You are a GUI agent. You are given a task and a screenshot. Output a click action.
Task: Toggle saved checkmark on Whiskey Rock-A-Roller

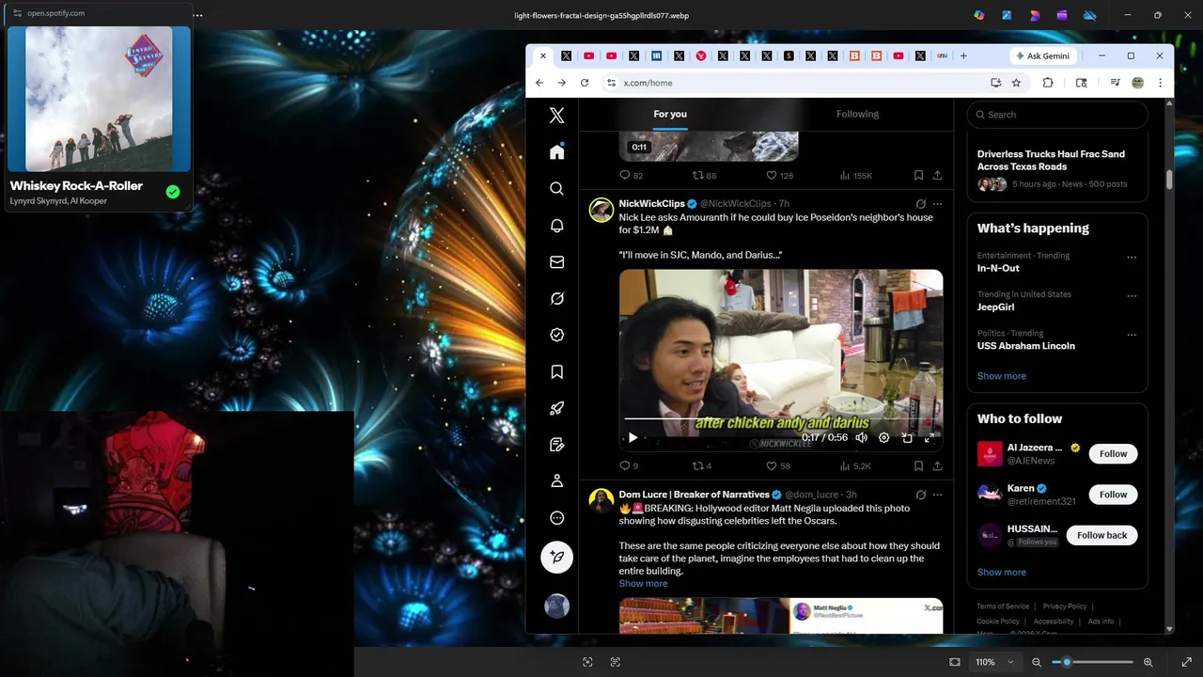coord(173,192)
